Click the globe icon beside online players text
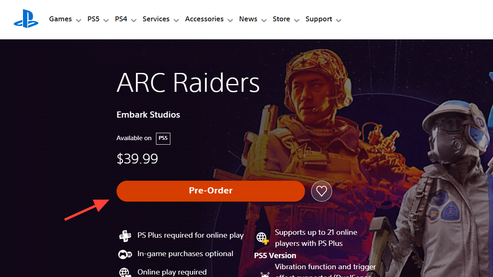The image size is (493, 277). click(262, 238)
